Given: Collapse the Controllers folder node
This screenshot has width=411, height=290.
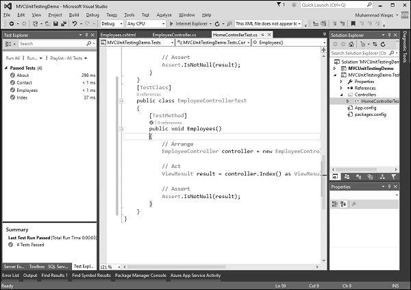Looking at the screenshot, I should click(341, 95).
